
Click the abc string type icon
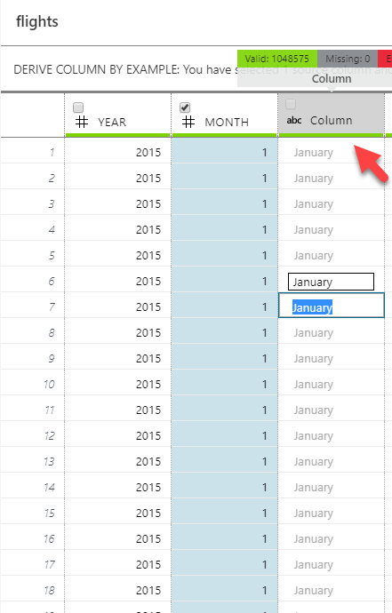pos(294,121)
